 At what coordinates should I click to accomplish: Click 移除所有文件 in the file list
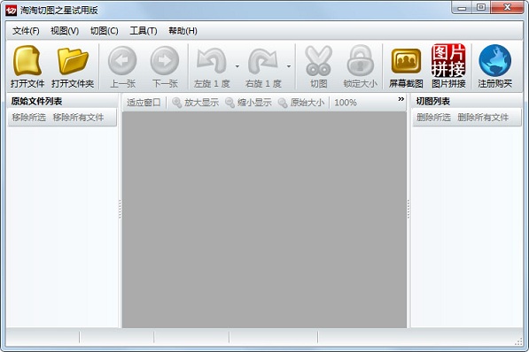[78, 118]
